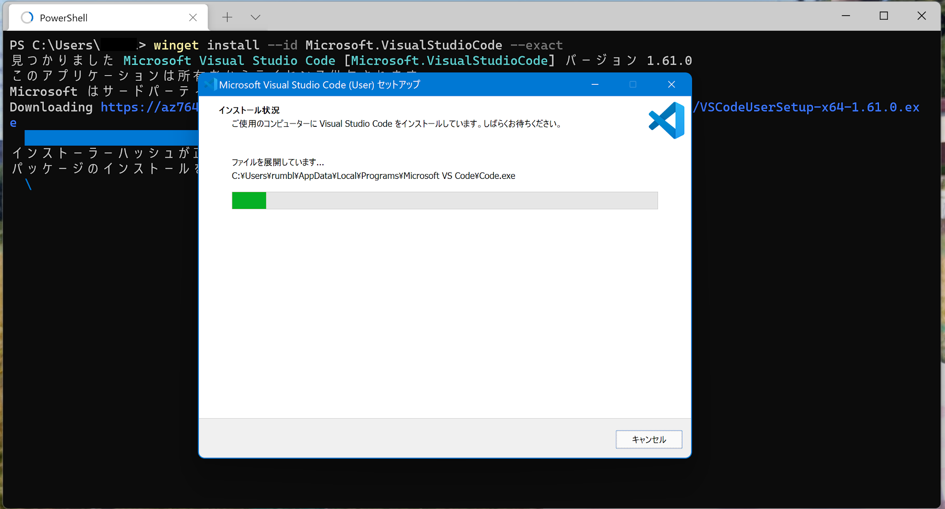The height and width of the screenshot is (509, 945).
Task: Click the 'Downloading' text in the terminal
Action: pos(51,107)
